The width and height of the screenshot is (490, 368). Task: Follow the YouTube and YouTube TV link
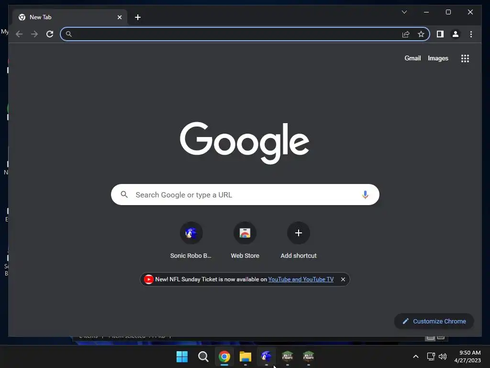pyautogui.click(x=301, y=279)
